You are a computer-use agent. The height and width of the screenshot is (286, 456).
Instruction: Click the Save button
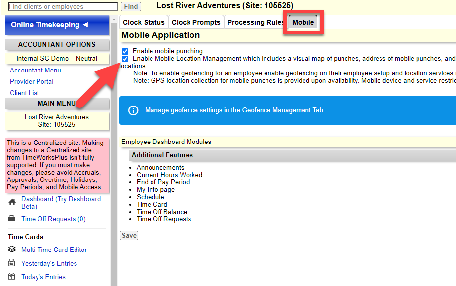coord(129,235)
